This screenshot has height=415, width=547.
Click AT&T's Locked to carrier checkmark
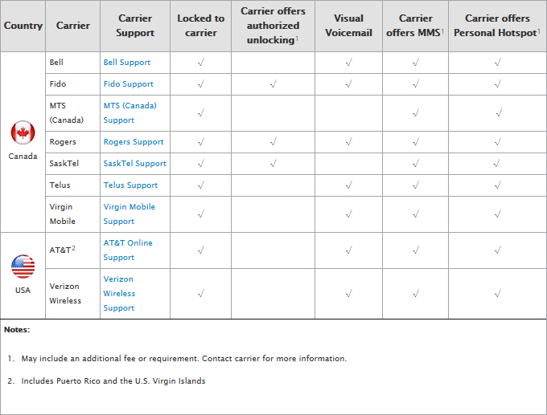click(x=200, y=250)
